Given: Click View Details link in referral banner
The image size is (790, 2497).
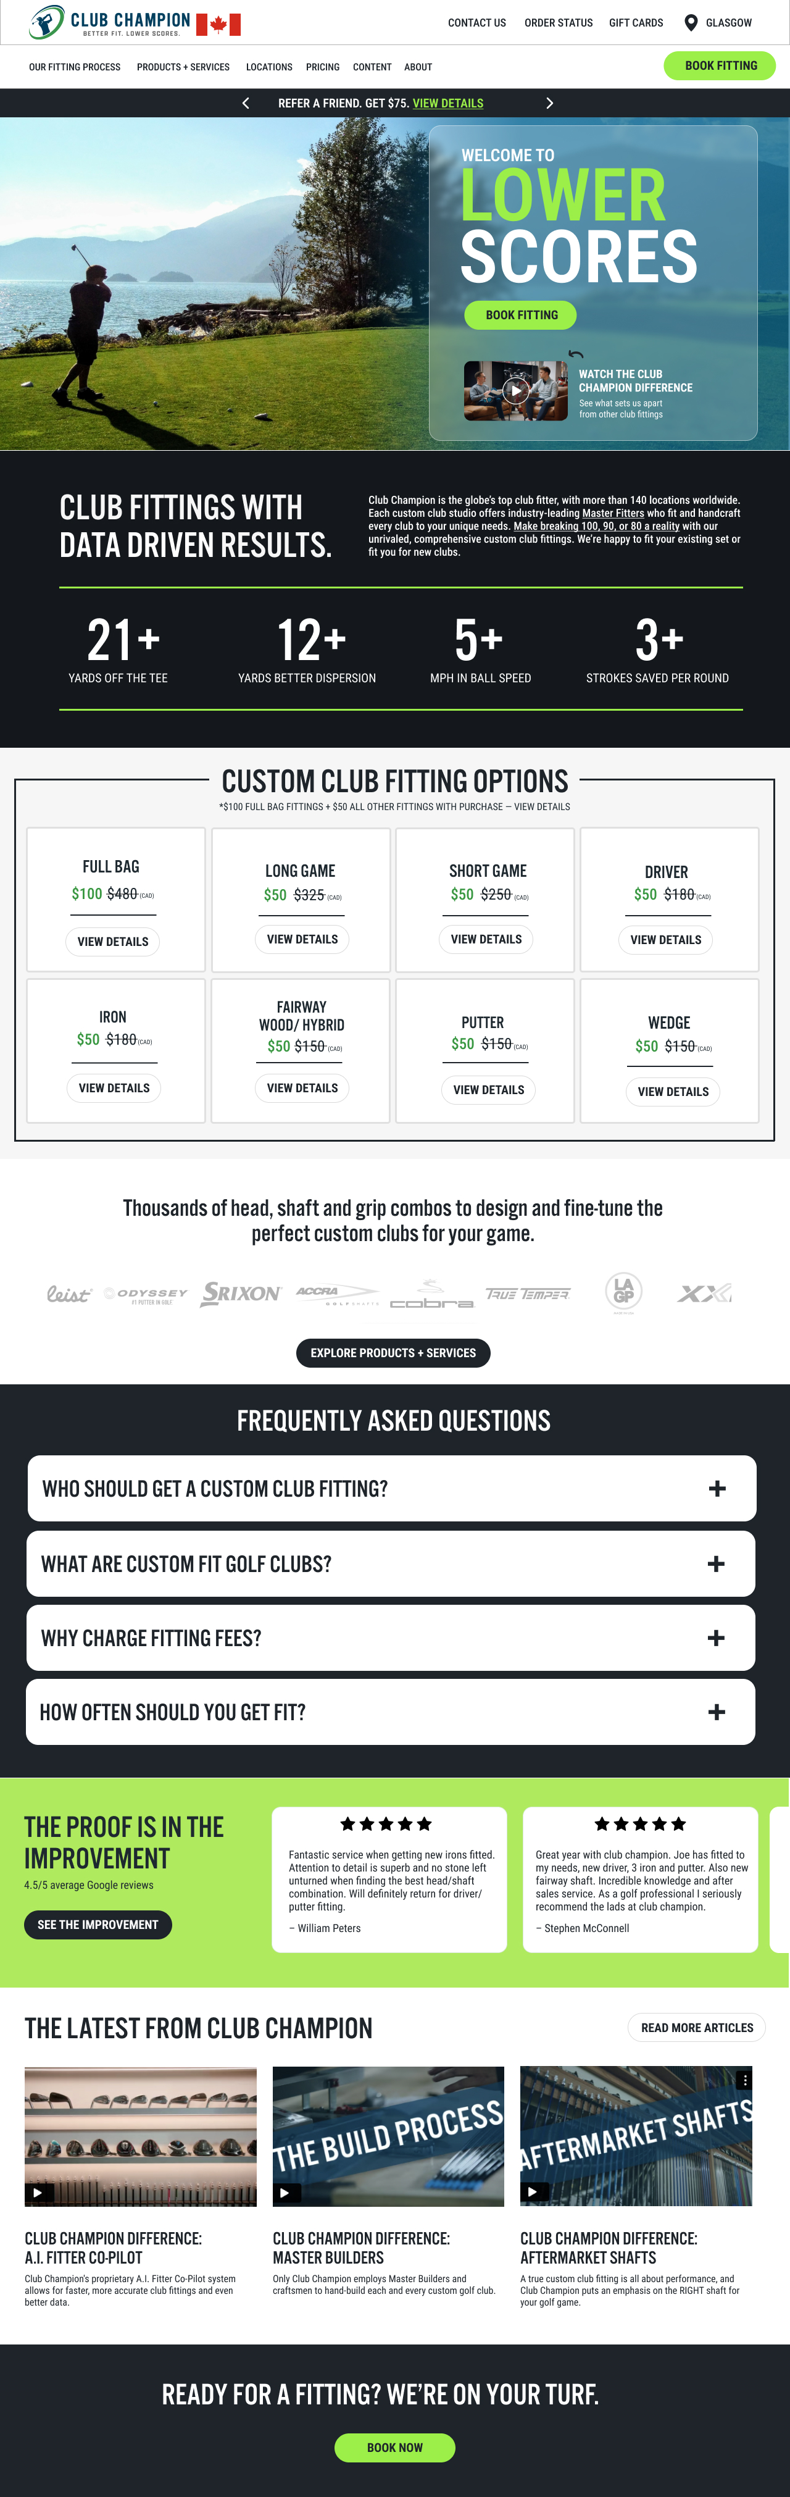Looking at the screenshot, I should coord(448,102).
